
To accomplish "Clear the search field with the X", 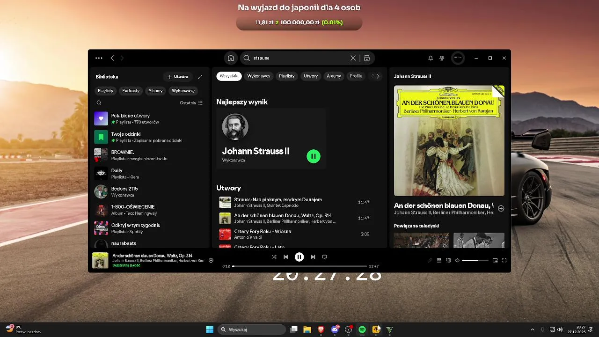I will (x=353, y=58).
